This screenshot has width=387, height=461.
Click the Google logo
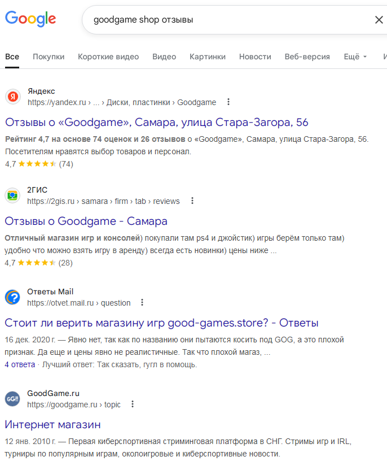pos(30,19)
